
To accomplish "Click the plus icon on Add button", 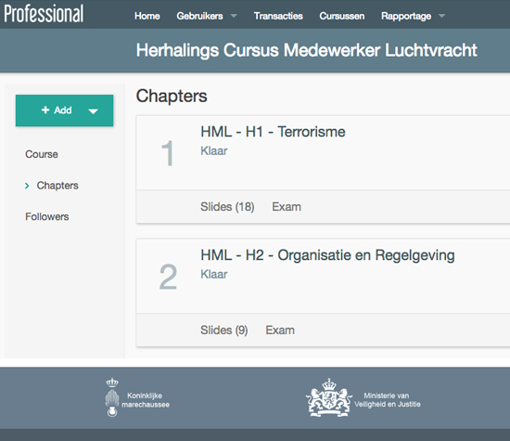I will 45,110.
